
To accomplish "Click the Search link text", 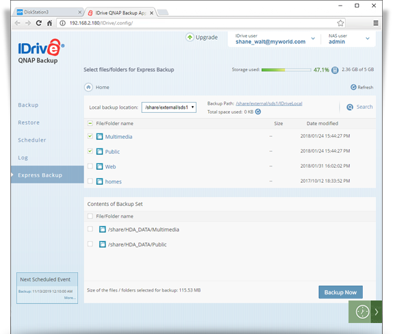I will tap(364, 107).
